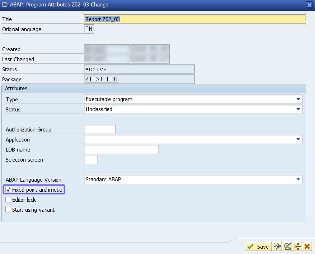Click the Selection screen input field

(91, 159)
